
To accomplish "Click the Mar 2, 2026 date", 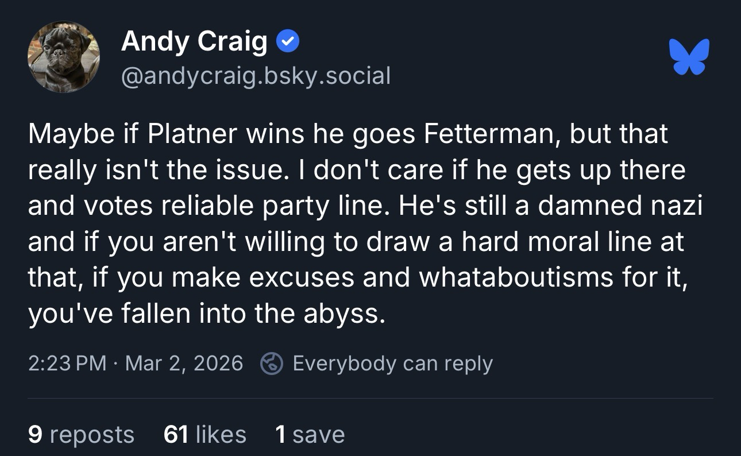I will (184, 364).
